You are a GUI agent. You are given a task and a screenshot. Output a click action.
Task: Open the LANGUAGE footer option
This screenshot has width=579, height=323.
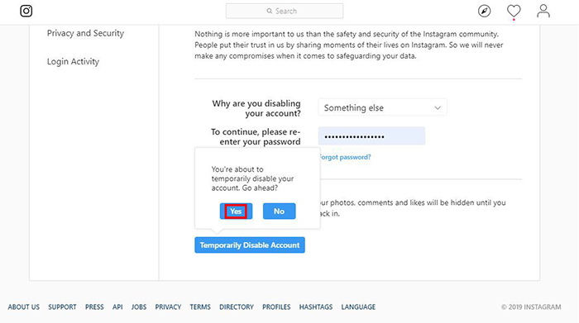click(358, 306)
